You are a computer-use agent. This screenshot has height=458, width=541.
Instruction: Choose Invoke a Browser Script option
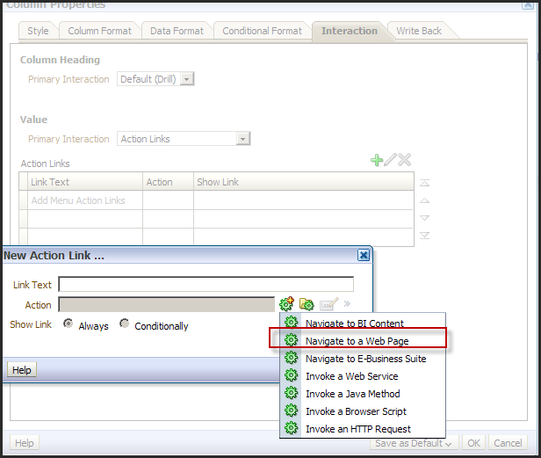pos(356,411)
